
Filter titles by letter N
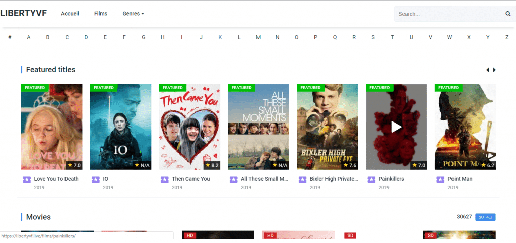pos(278,37)
